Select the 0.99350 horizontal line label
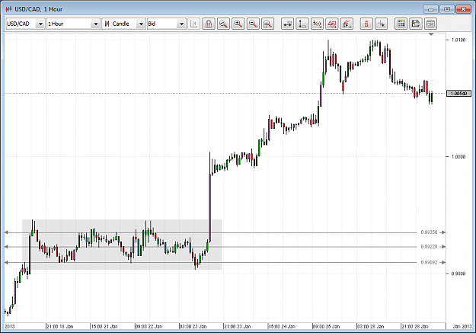 (429, 232)
